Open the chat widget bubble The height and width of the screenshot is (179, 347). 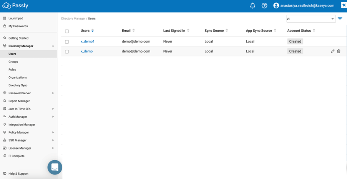(x=55, y=167)
